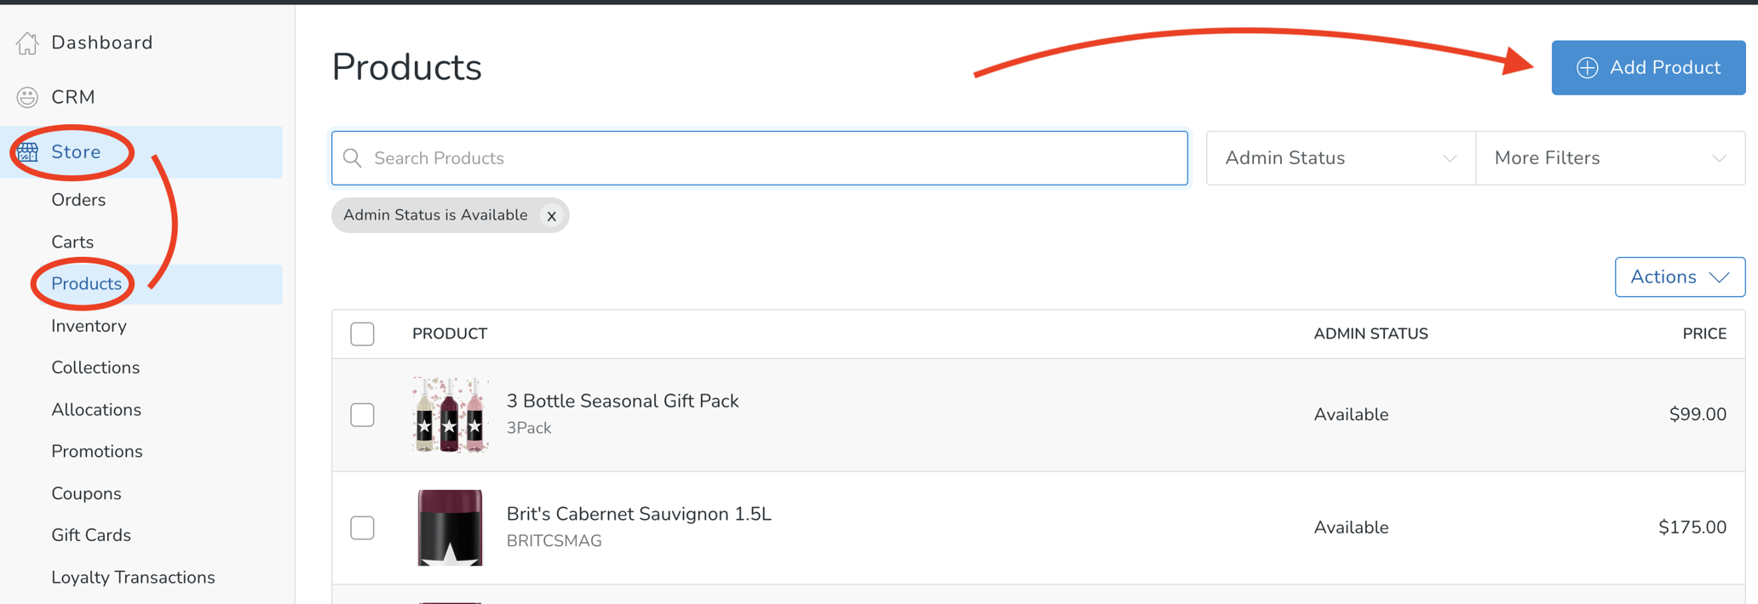Open the Actions dropdown menu

click(1680, 277)
